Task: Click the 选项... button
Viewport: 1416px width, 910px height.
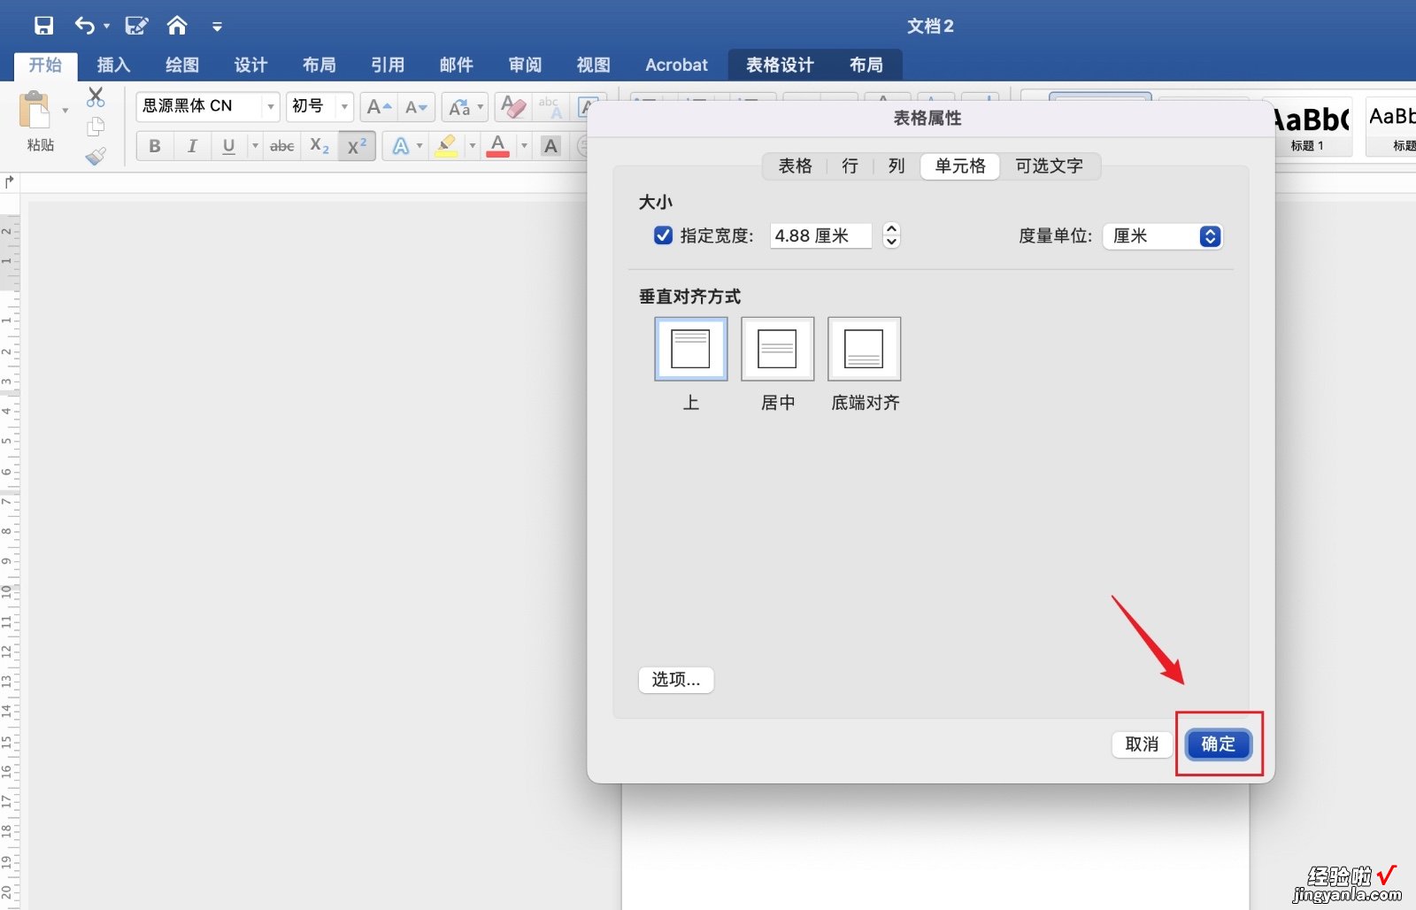Action: tap(676, 680)
